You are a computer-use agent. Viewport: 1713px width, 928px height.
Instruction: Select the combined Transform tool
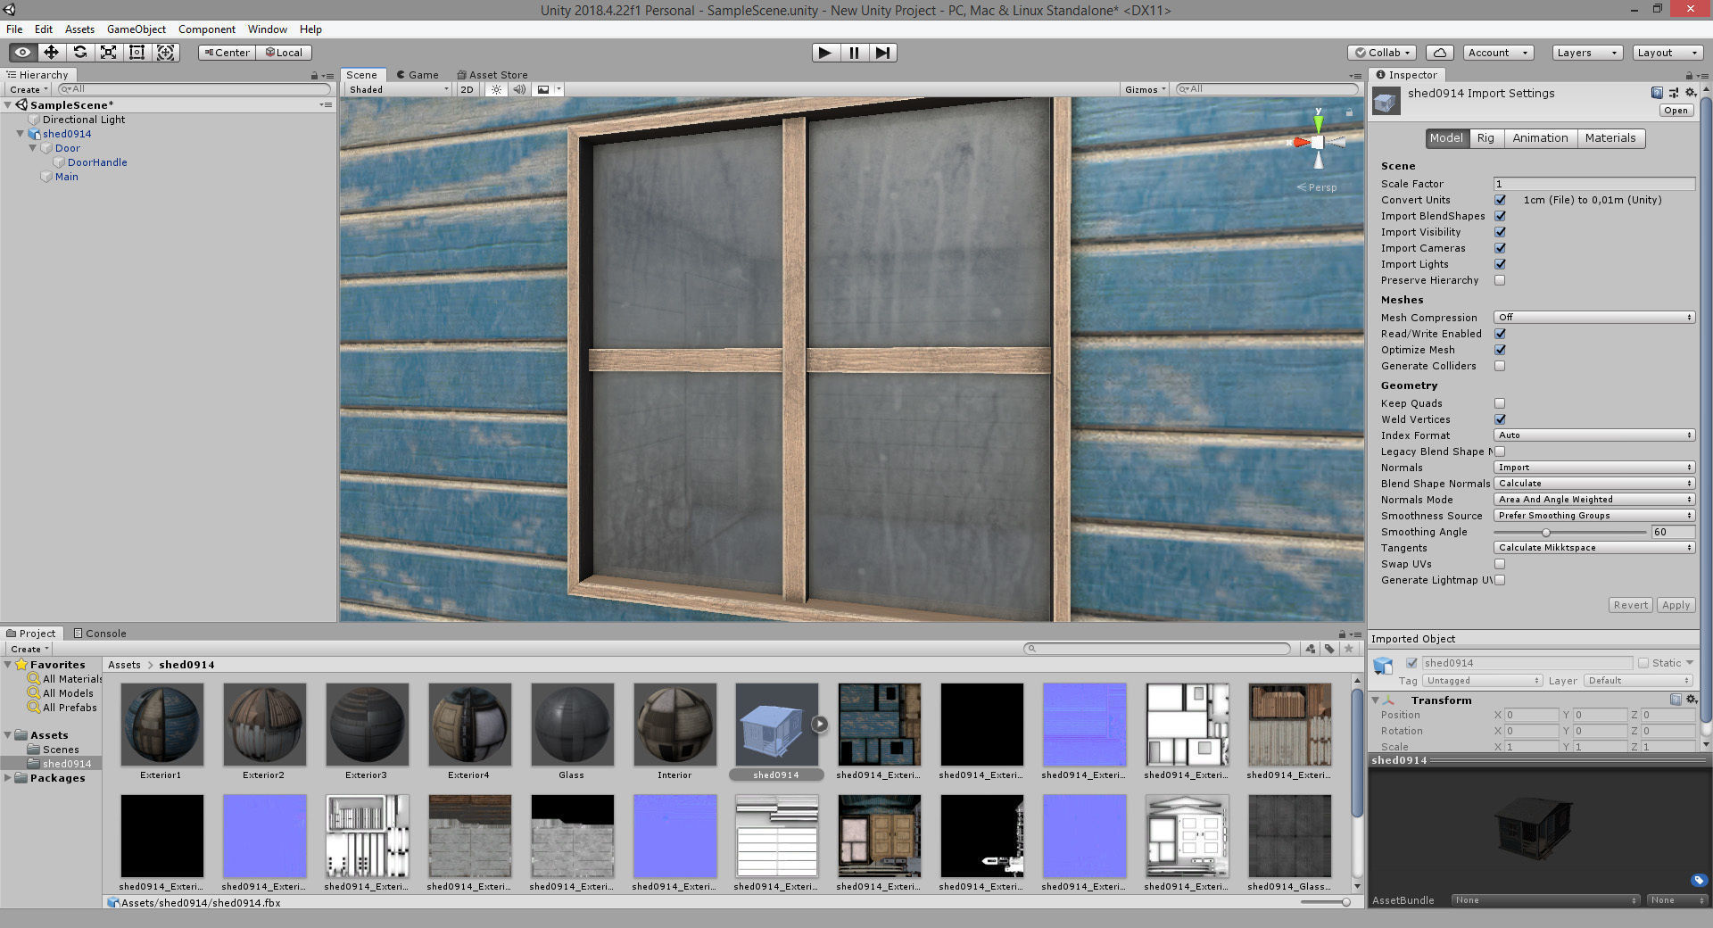[x=165, y=53]
